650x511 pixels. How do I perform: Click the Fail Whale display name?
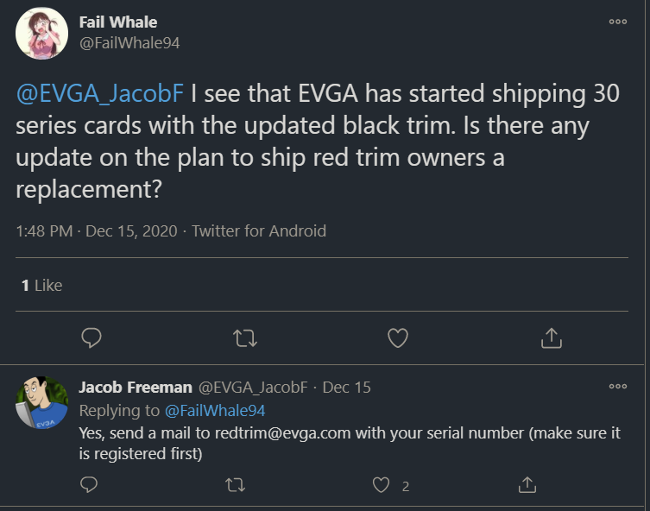[x=118, y=22]
